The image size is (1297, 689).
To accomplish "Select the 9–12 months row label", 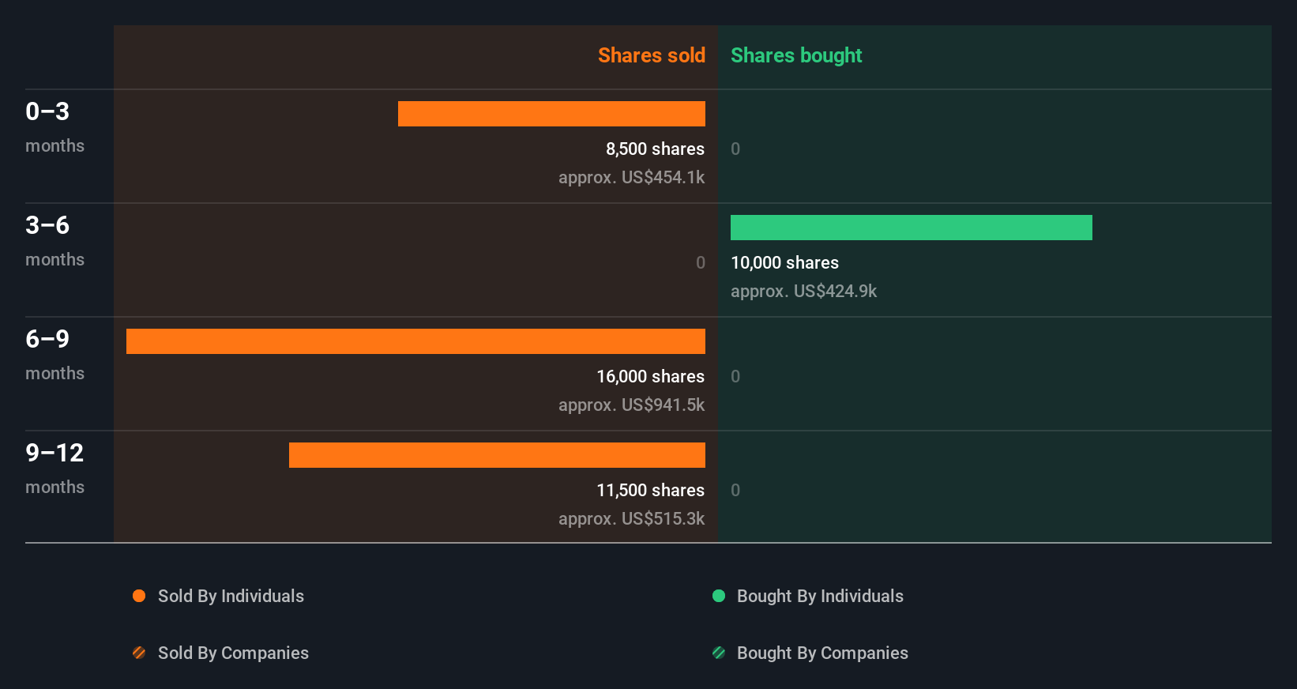I will (55, 468).
